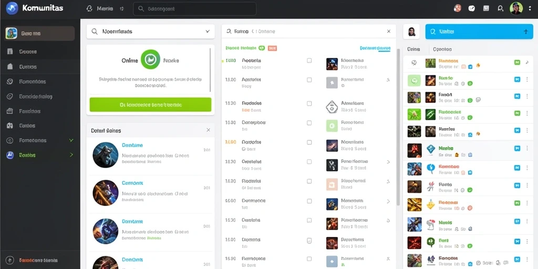Click the briefcase icon in the sidebar
This screenshot has width=538, height=269.
click(10, 111)
